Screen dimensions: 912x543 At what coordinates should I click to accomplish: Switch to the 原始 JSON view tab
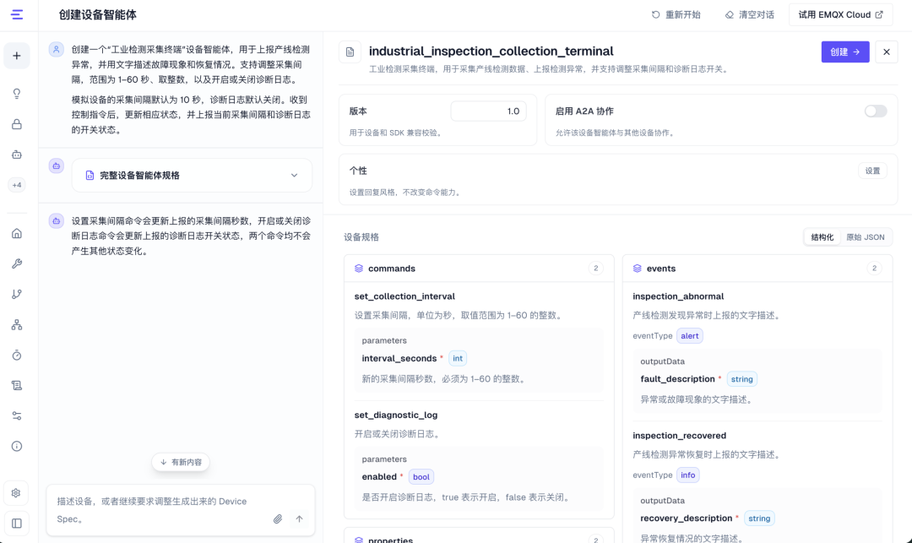coord(866,237)
